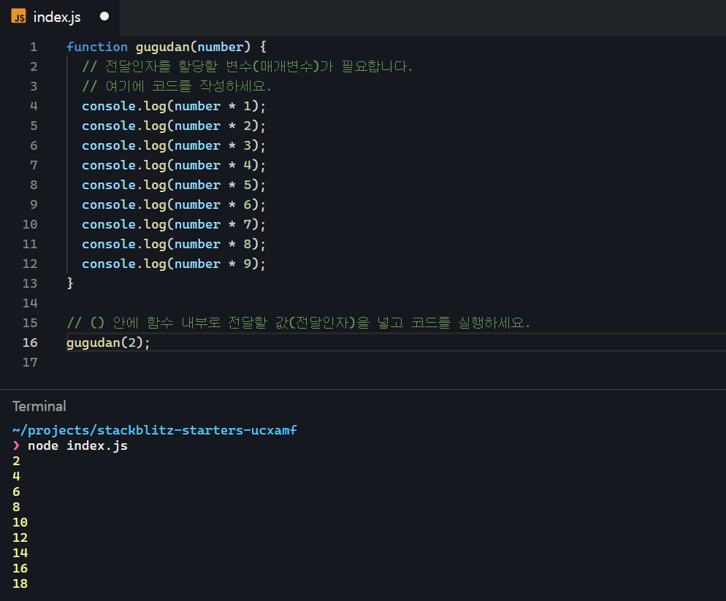Click the node index.js command line
726x601 pixels.
[77, 446]
